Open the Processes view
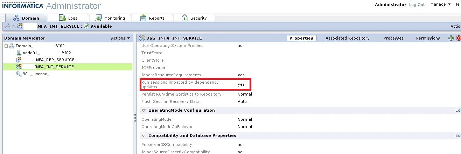 tap(393, 38)
